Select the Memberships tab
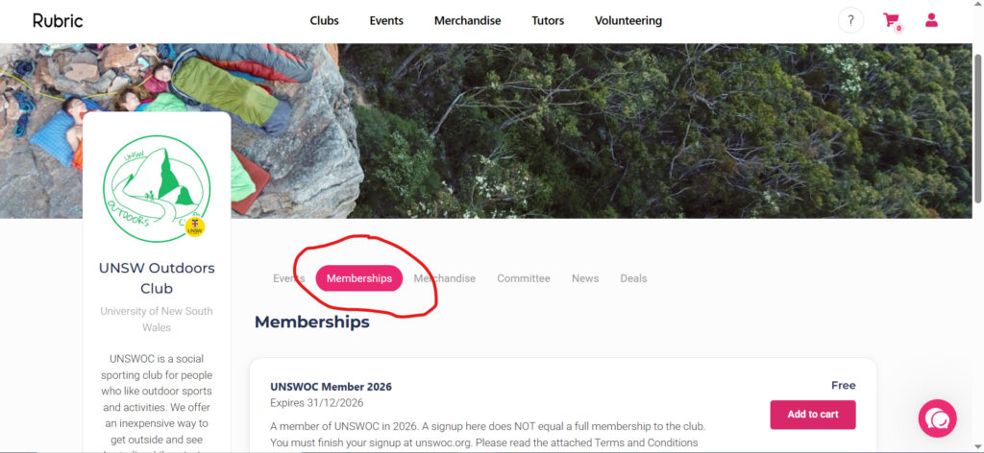 (x=359, y=278)
